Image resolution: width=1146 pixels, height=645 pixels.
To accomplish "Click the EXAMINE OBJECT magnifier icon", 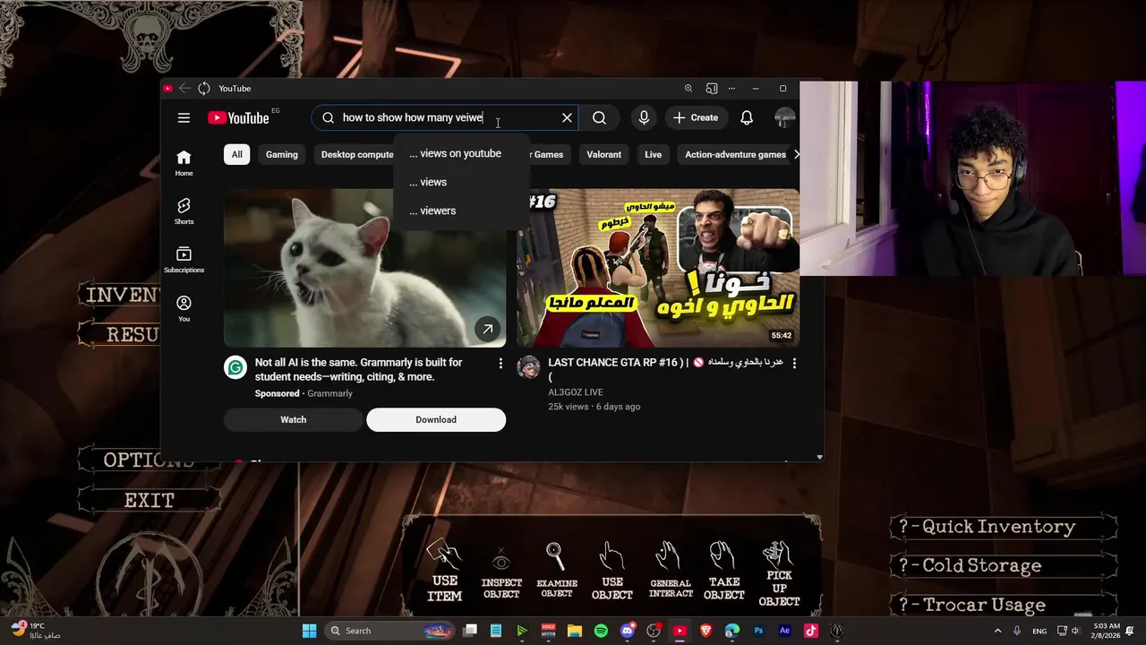I will [x=555, y=557].
